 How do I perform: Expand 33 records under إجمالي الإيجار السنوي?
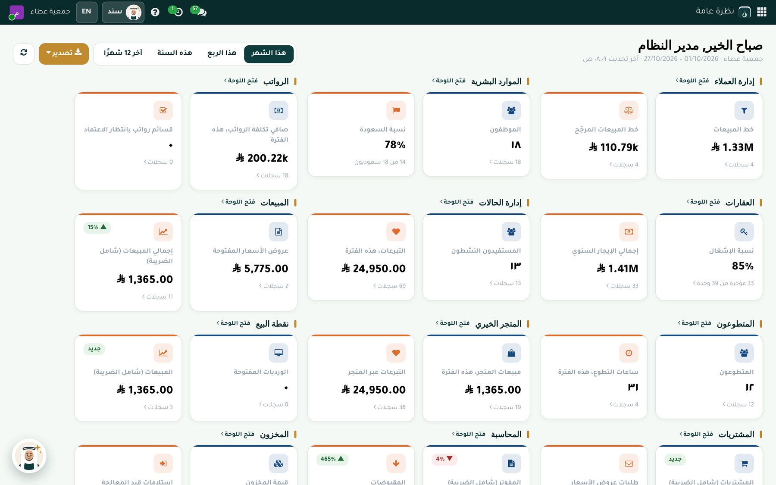coord(622,285)
